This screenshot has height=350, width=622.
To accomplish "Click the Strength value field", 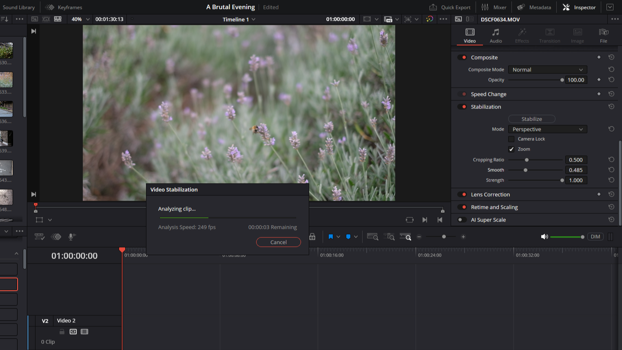I will pyautogui.click(x=576, y=180).
